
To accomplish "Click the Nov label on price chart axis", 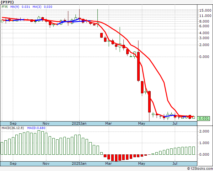I will pos(46,123).
